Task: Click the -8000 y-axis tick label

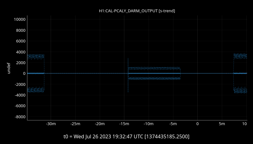Action: click(x=20, y=117)
